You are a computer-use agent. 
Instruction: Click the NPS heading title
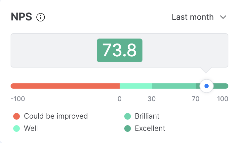[21, 17]
